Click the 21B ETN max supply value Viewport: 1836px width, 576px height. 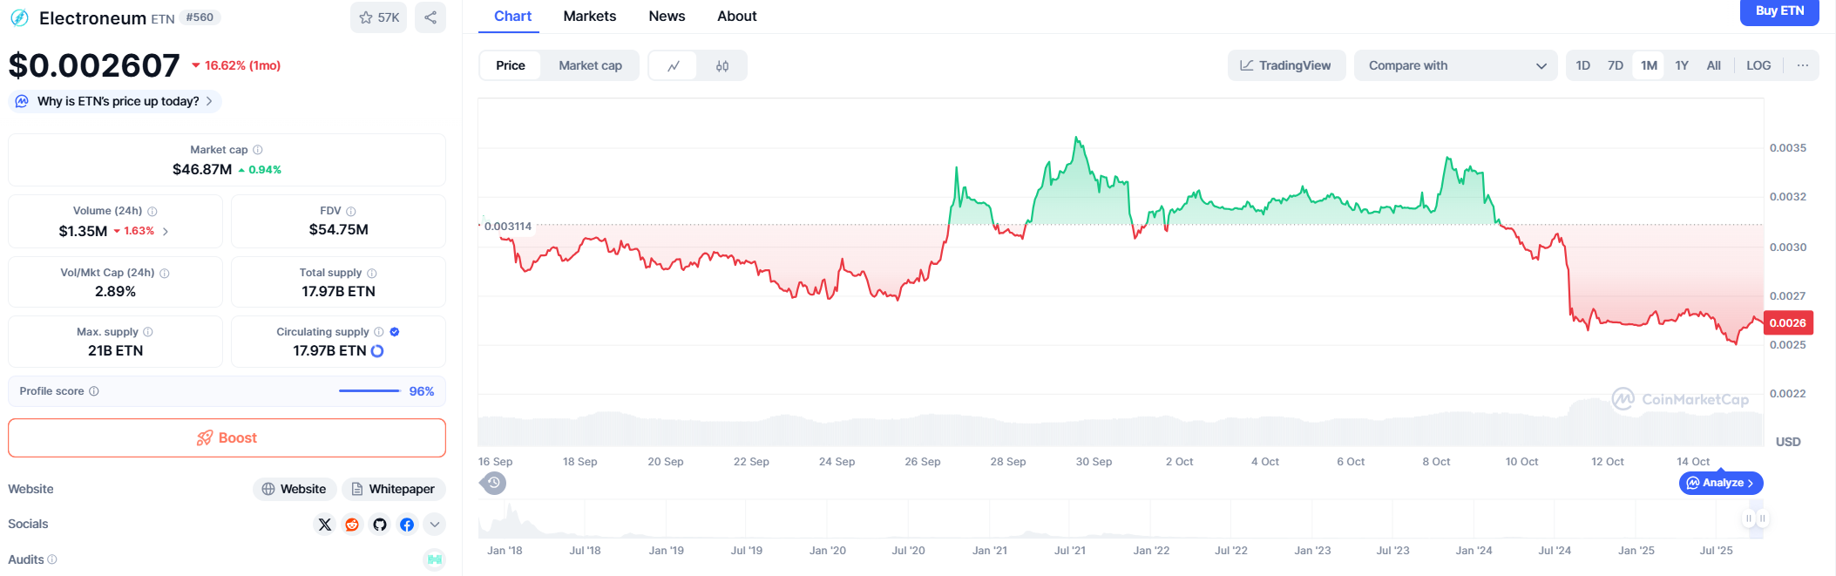(x=115, y=350)
